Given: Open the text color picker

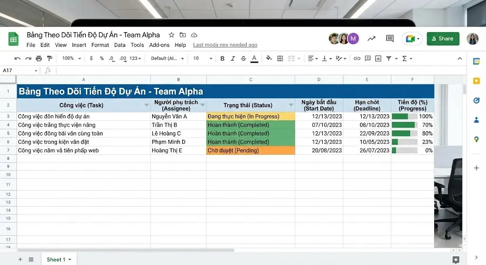Looking at the screenshot, I should [x=254, y=58].
